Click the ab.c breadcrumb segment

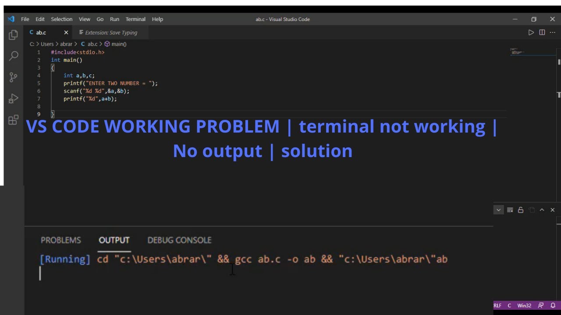89,44
